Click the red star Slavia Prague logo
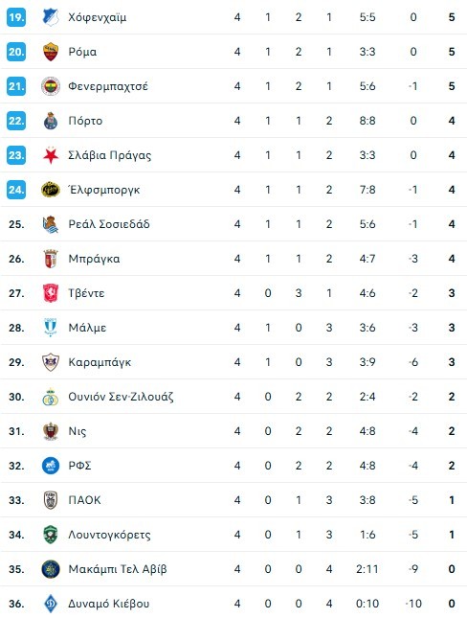Screen dimensions: 467x618 [x=51, y=155]
